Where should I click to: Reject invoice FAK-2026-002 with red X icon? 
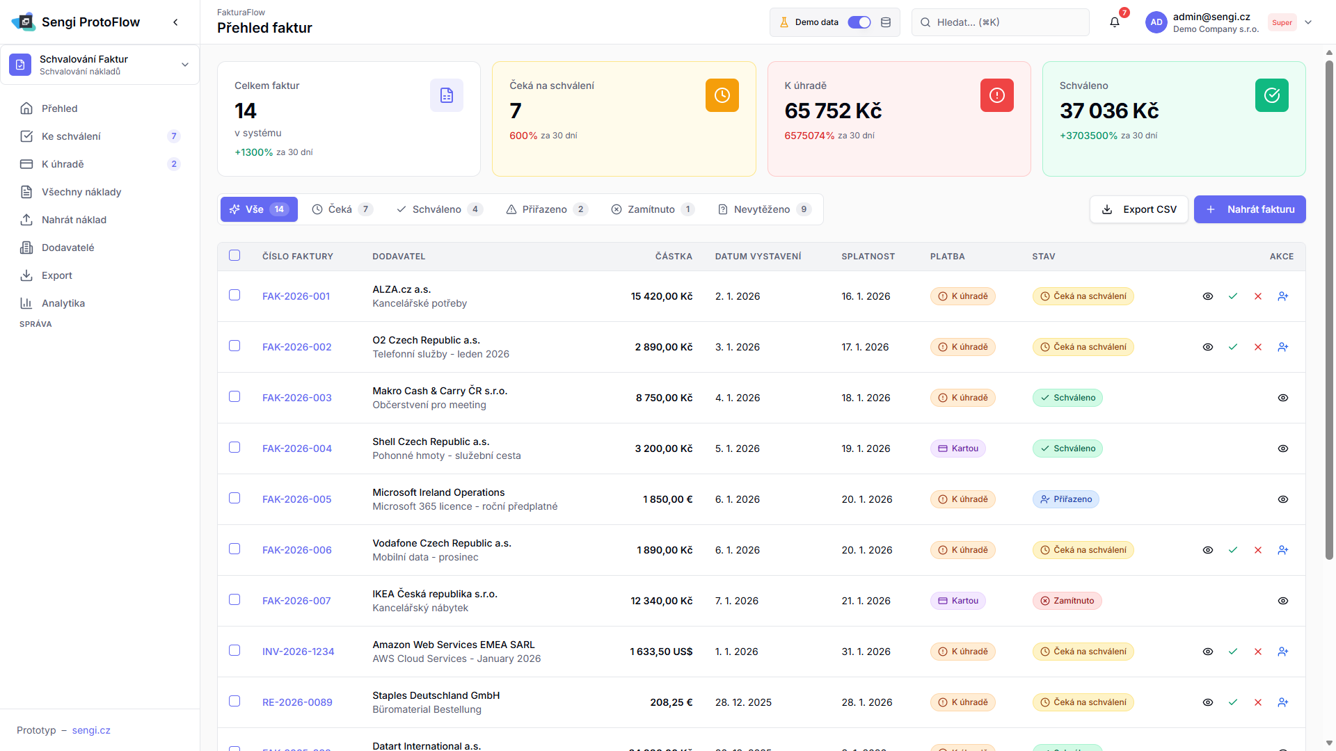pos(1258,347)
